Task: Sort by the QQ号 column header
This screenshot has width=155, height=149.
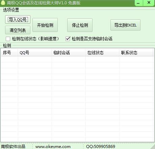Action: click(35, 53)
